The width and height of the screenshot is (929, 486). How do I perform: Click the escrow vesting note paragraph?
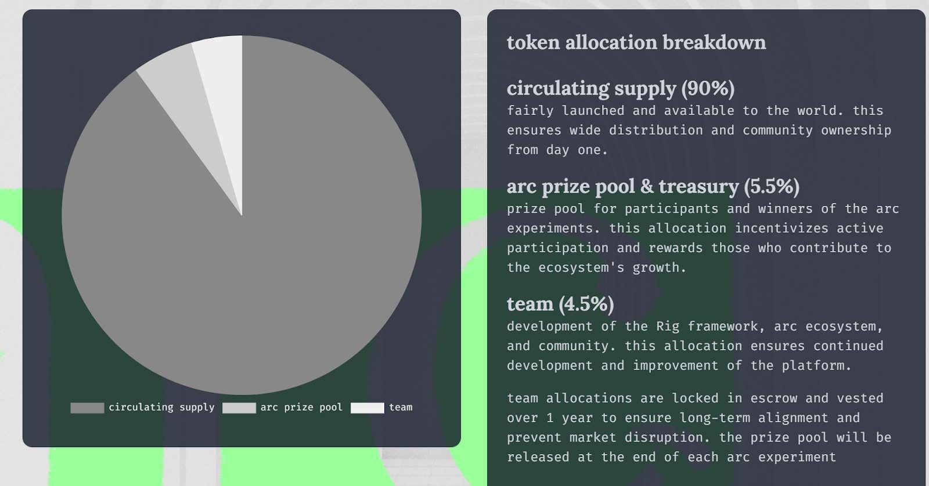tap(699, 427)
